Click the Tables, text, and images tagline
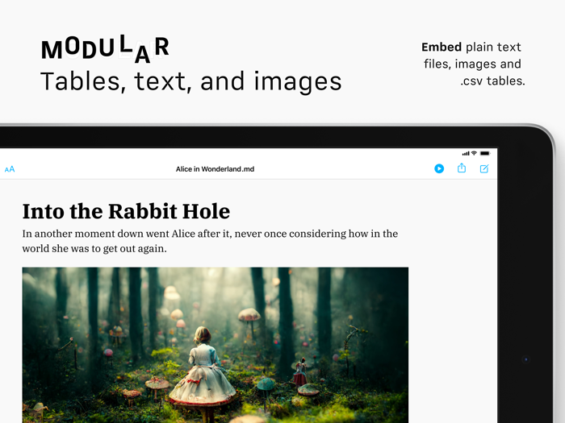This screenshot has height=423, width=565. coord(191,81)
